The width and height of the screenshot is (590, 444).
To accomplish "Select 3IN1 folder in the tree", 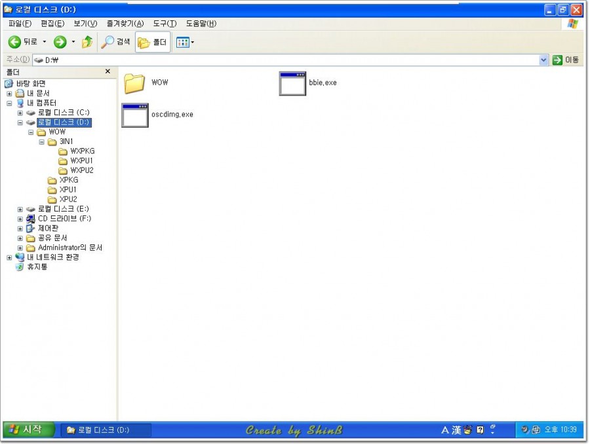I will [x=66, y=141].
